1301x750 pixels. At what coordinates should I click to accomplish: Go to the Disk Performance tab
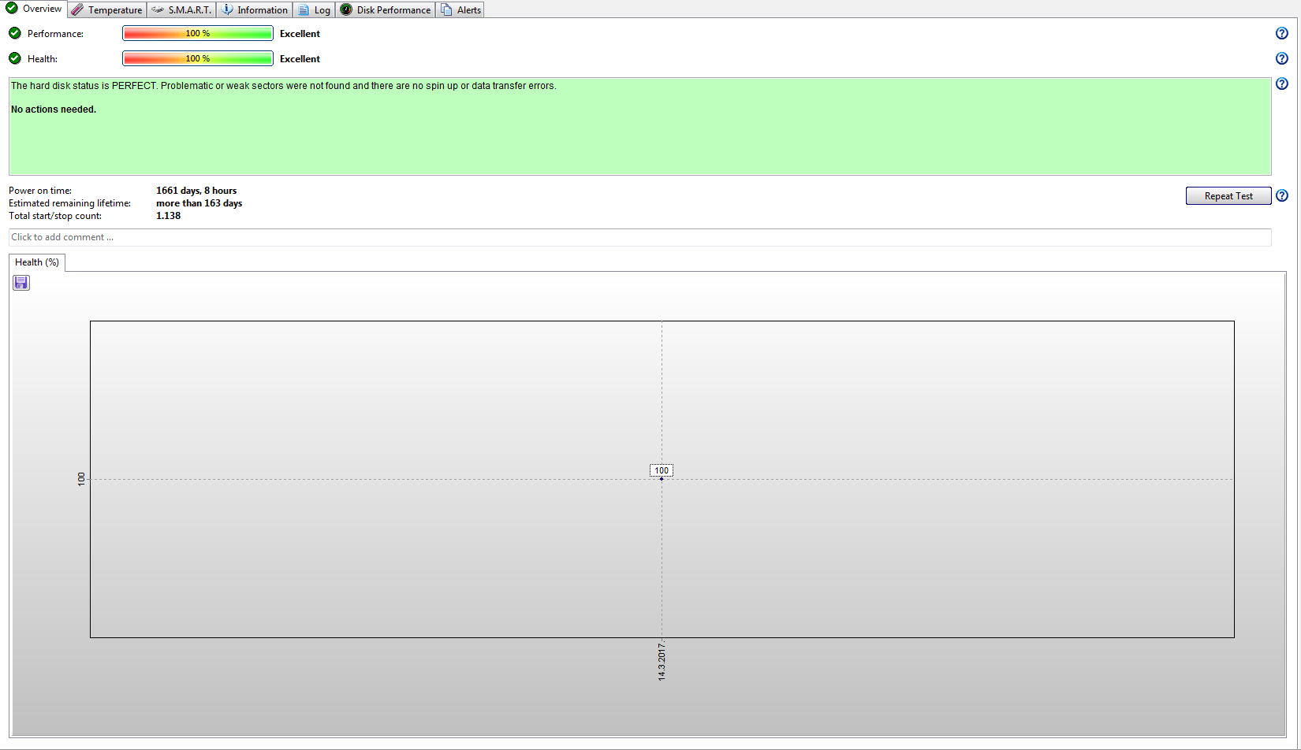pos(386,9)
